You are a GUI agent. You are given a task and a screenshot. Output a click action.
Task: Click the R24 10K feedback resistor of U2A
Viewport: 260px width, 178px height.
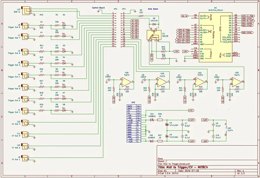point(127,89)
